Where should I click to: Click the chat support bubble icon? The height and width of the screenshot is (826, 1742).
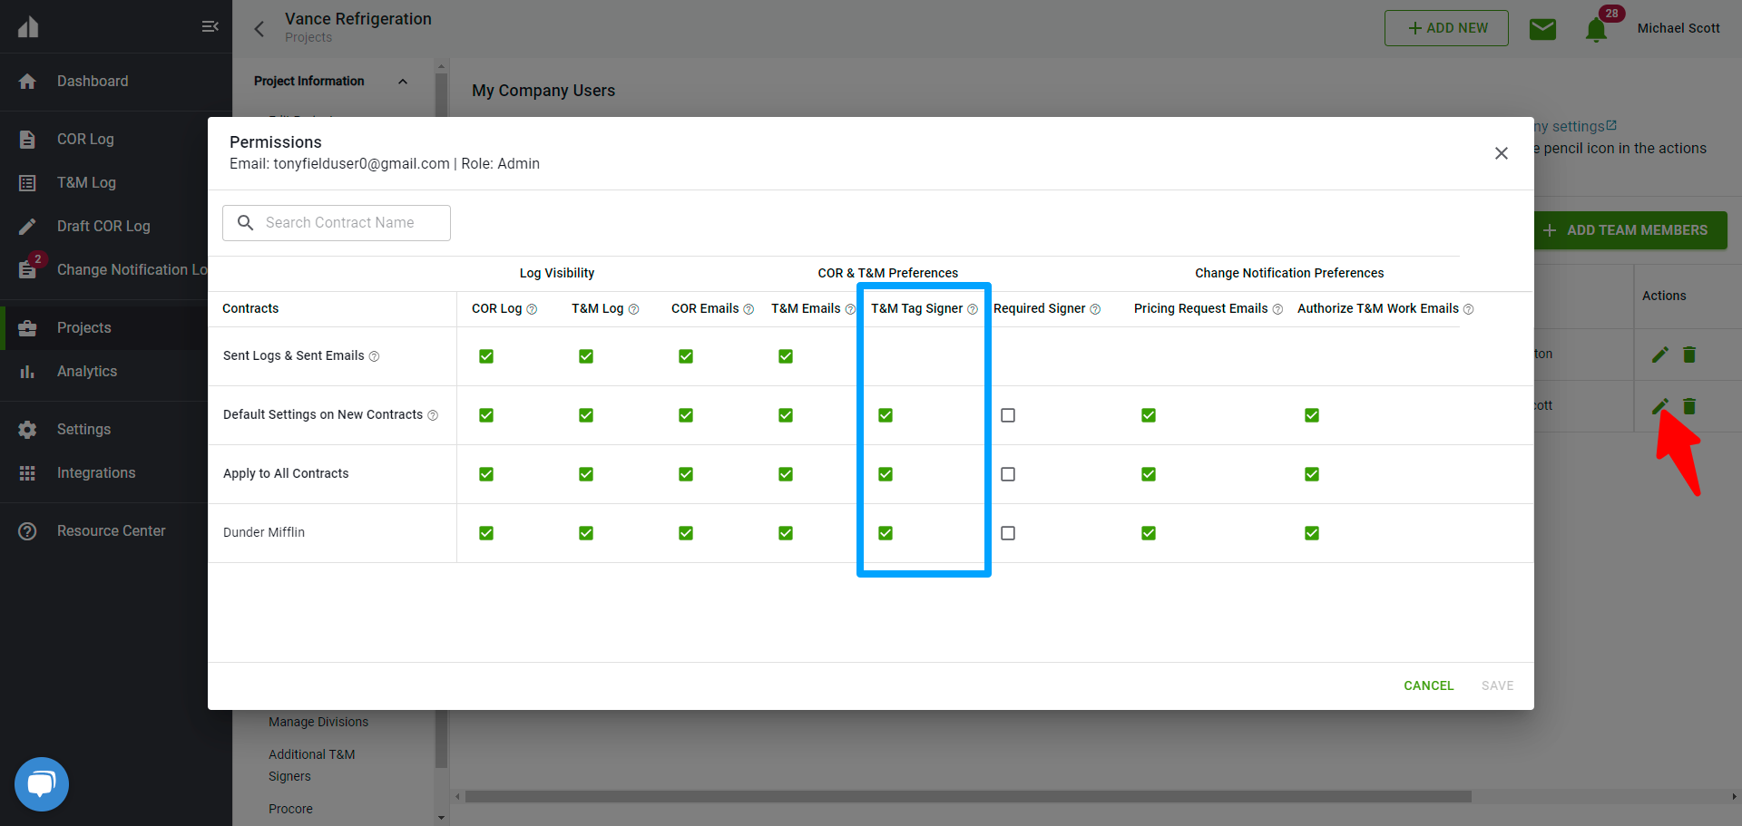coord(42,783)
